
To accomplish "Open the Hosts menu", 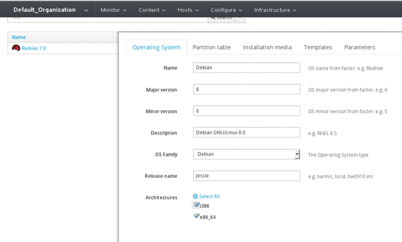I will pos(188,10).
